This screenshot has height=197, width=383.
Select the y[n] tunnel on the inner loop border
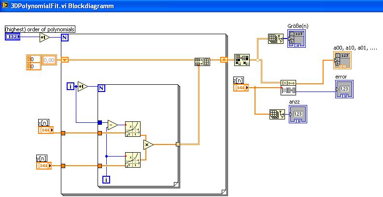99,166
